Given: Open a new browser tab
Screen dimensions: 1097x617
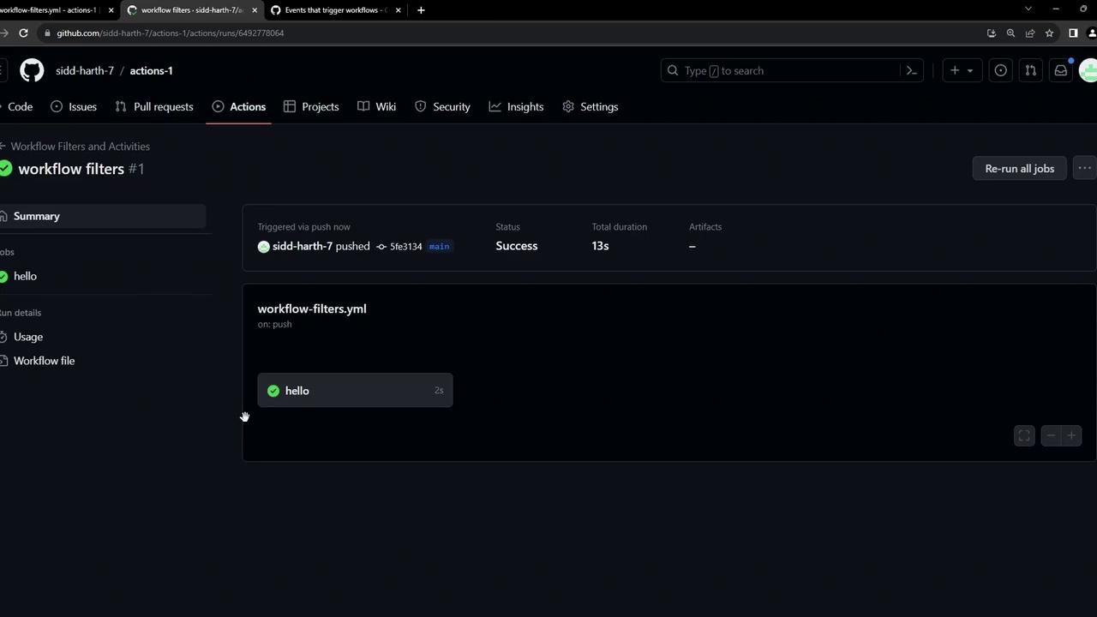Looking at the screenshot, I should 421,10.
